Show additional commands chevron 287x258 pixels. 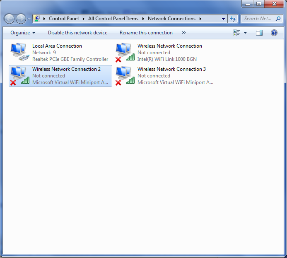(184, 33)
